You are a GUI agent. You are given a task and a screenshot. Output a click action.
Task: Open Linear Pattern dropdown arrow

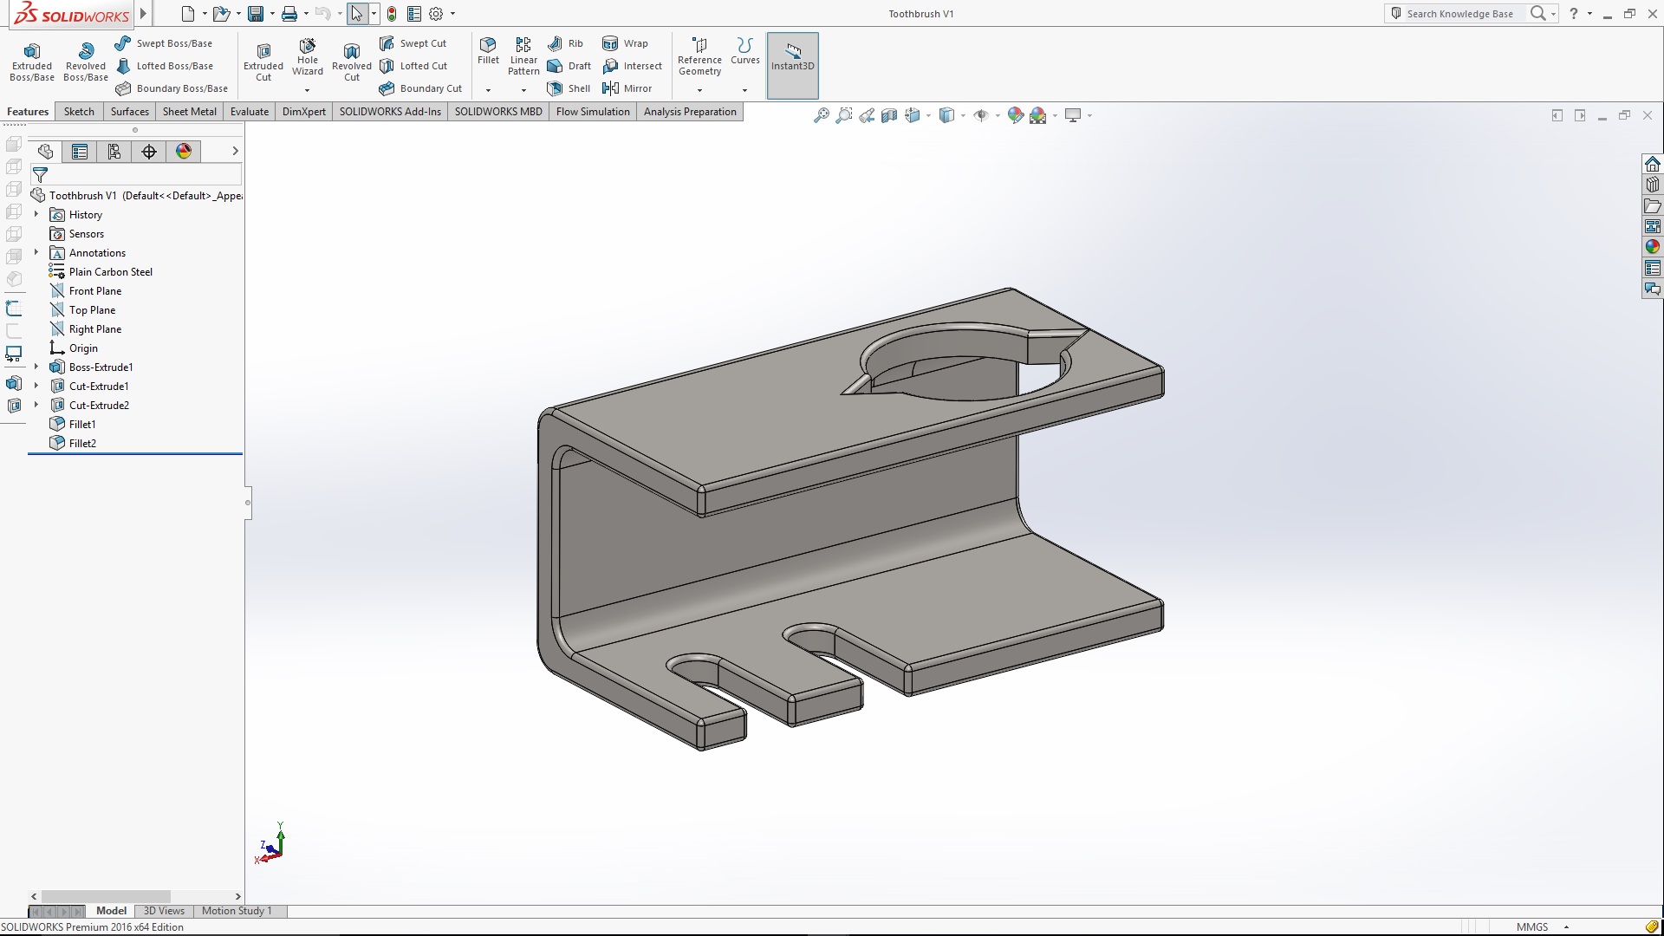click(523, 90)
